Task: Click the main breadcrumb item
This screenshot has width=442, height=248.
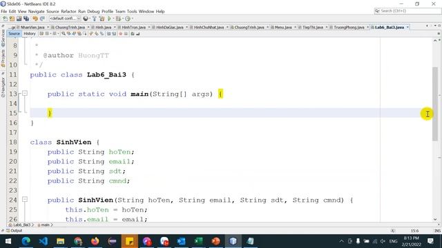Action: 45,225
